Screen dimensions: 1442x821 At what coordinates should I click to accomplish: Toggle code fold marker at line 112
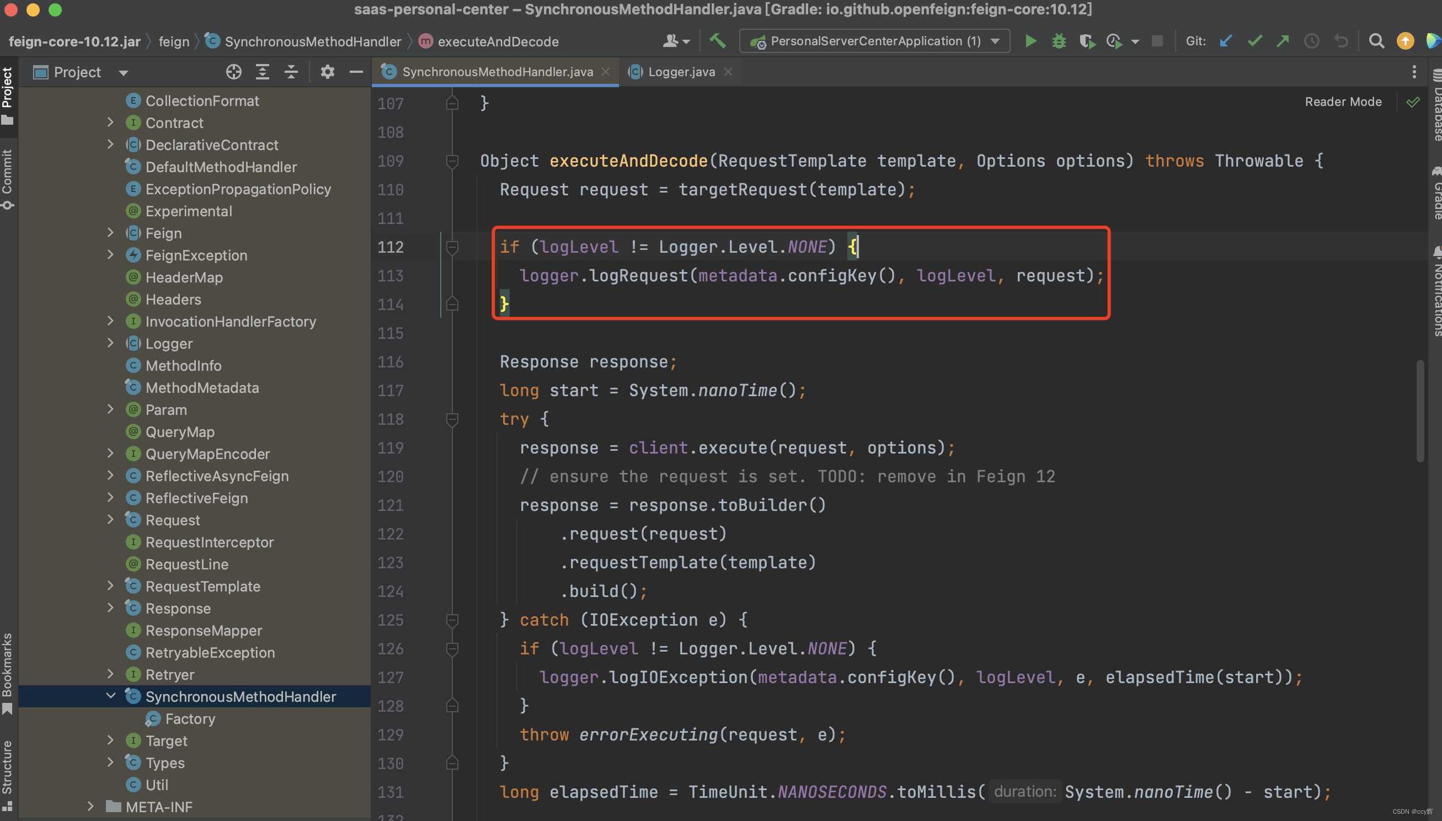tap(452, 247)
